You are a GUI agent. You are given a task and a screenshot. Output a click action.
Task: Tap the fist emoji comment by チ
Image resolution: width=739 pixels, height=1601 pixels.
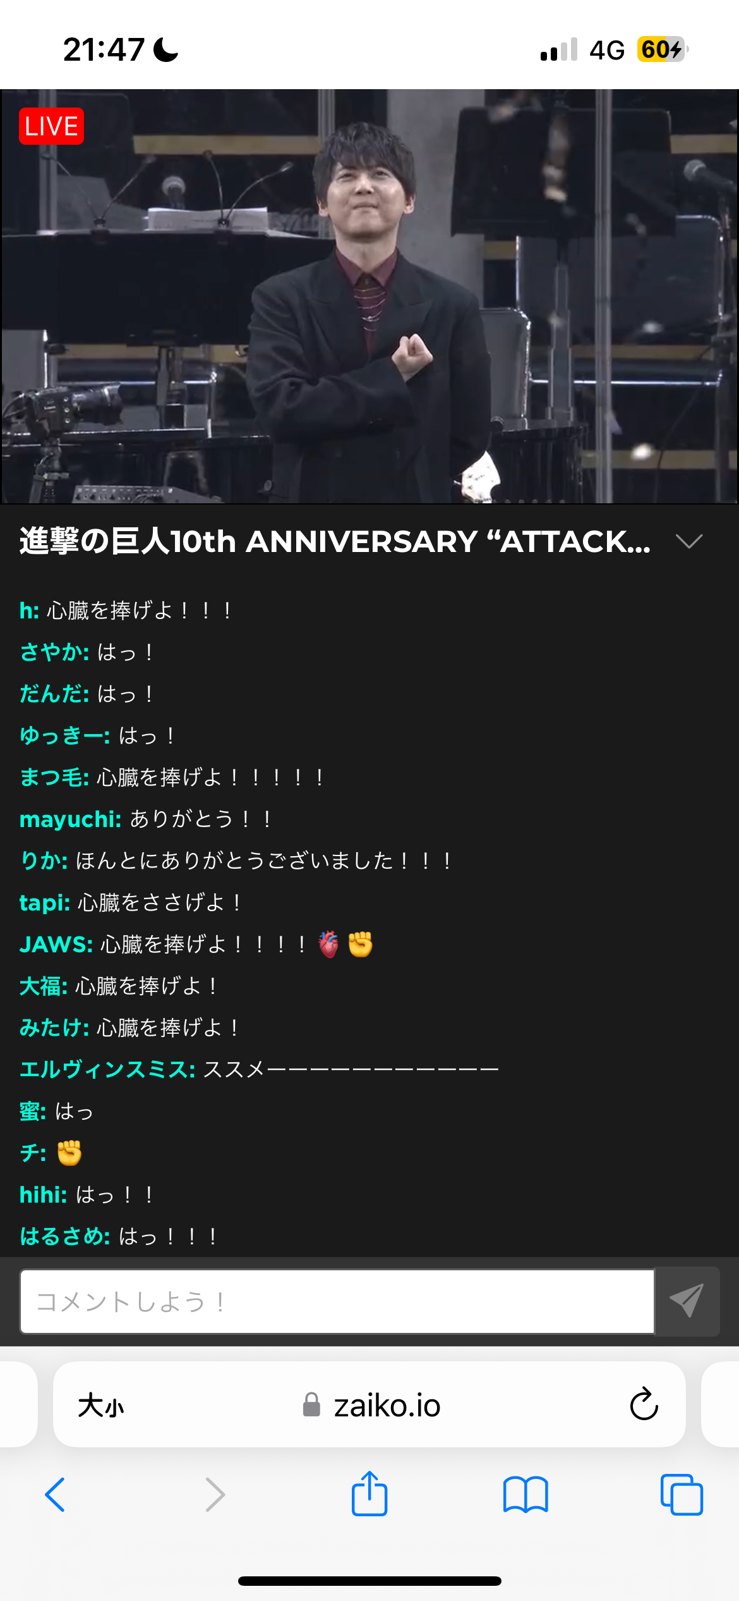[x=51, y=1153]
